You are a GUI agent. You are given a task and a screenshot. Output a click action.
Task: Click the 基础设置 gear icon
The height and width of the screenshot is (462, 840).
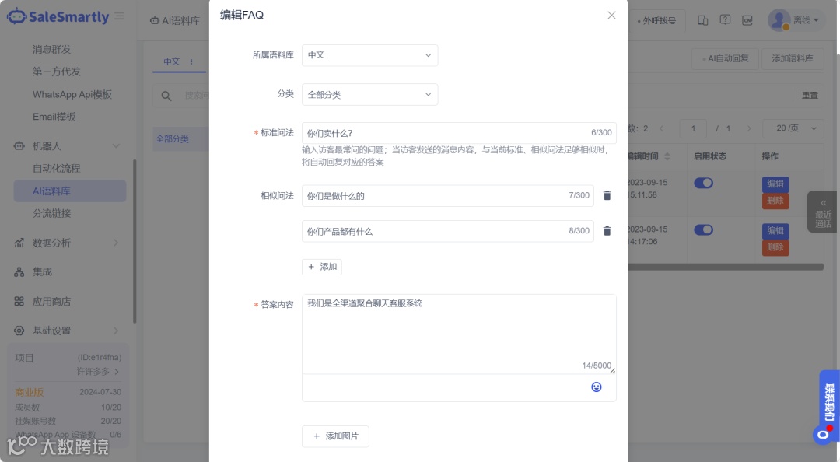[19, 331]
